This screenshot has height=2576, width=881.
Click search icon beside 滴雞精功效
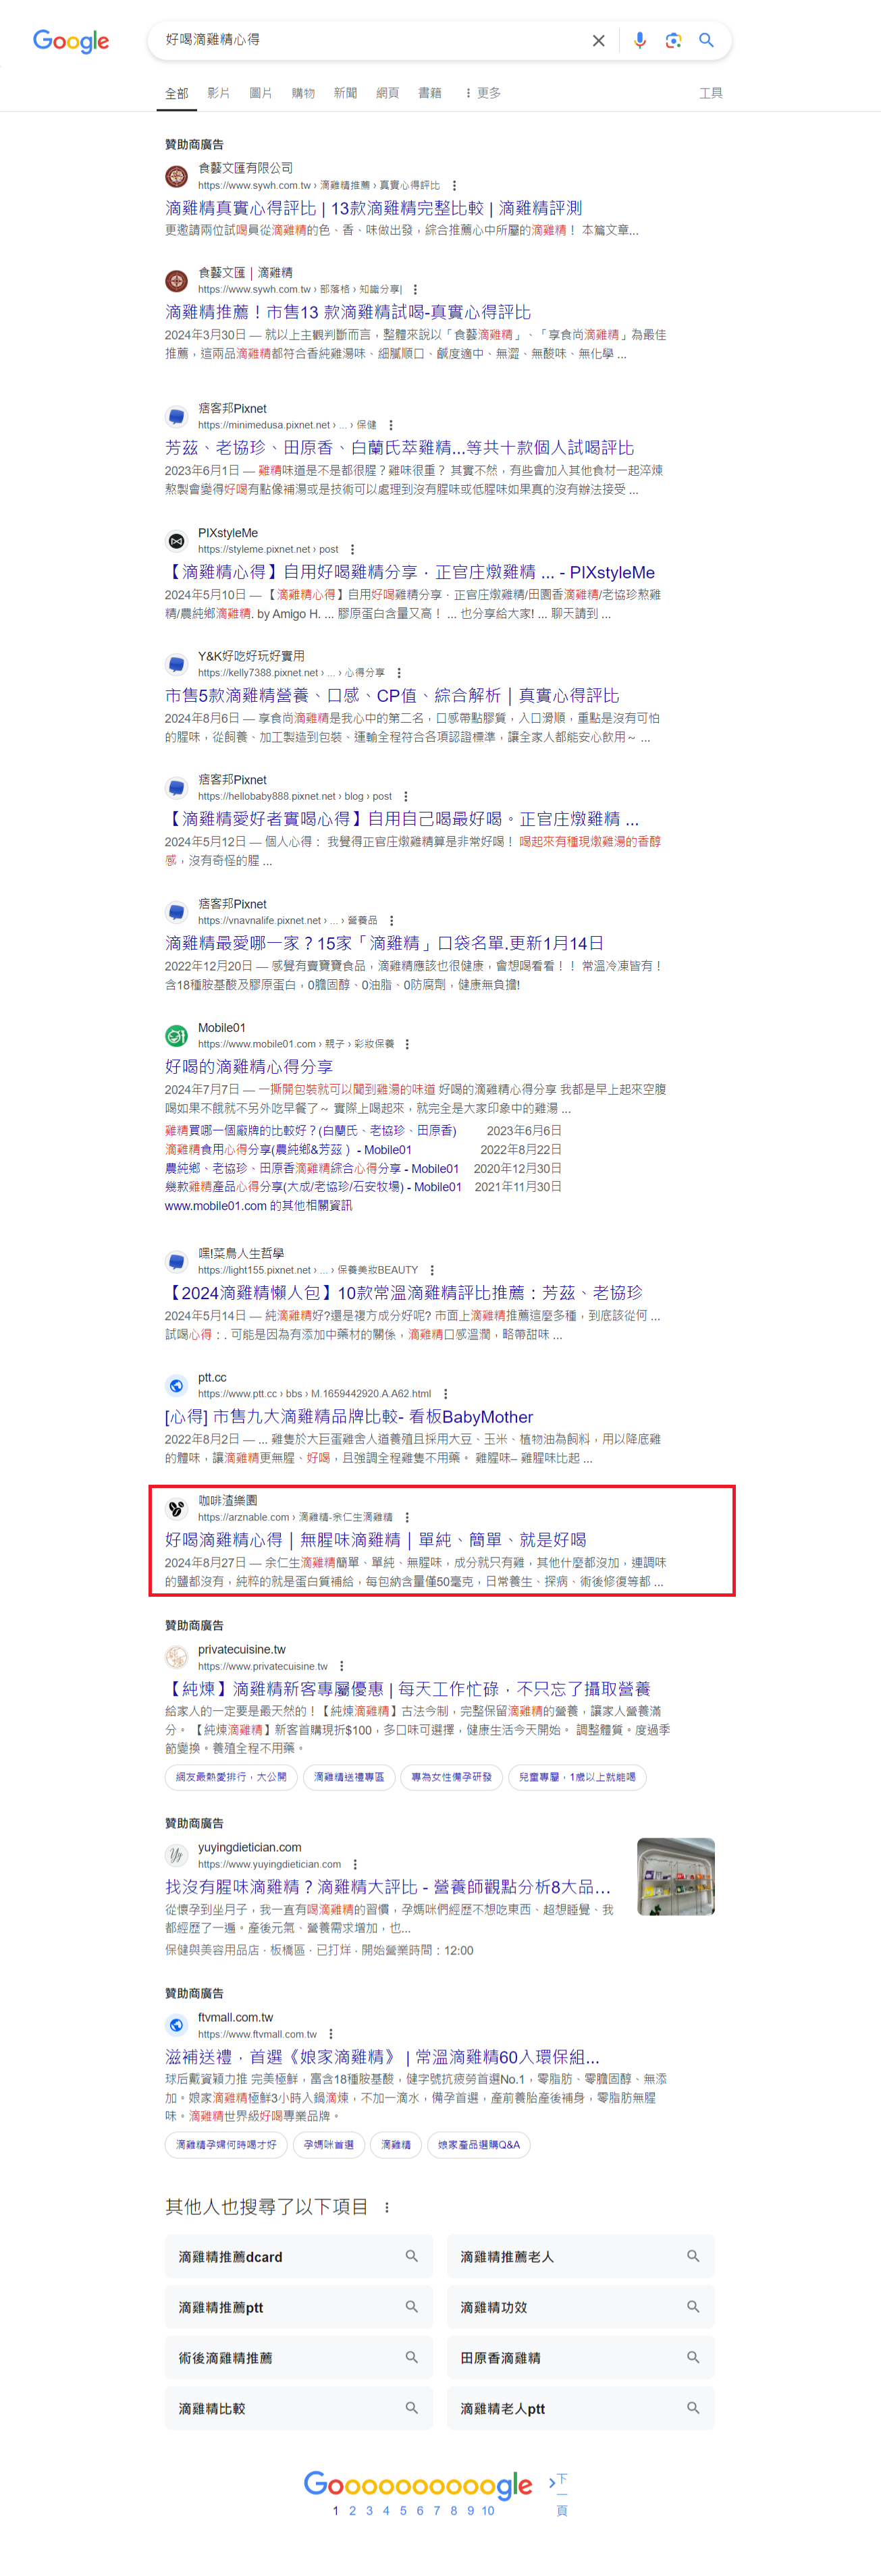[693, 2306]
